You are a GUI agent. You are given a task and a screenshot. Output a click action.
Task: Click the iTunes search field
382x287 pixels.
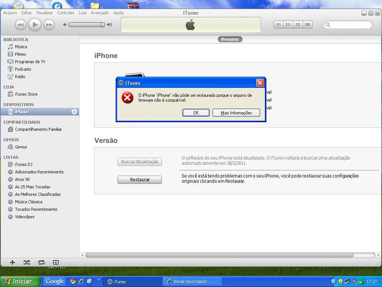pyautogui.click(x=348, y=25)
